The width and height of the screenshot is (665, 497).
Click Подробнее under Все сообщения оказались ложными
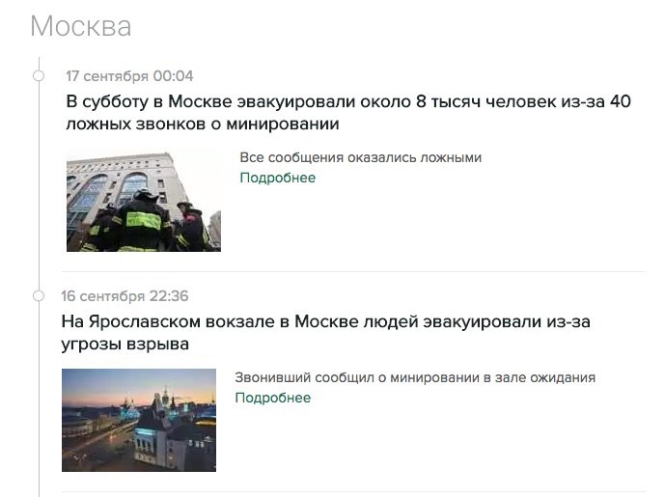click(x=277, y=178)
